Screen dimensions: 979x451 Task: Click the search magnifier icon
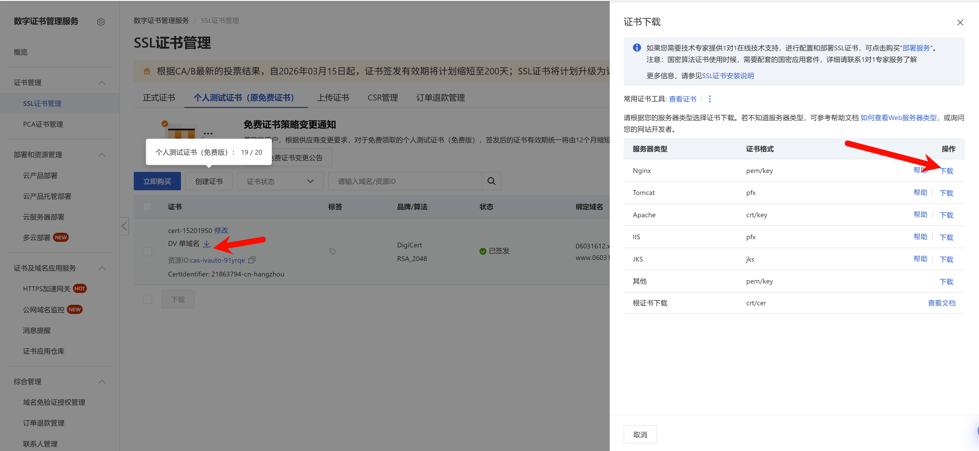tap(491, 181)
